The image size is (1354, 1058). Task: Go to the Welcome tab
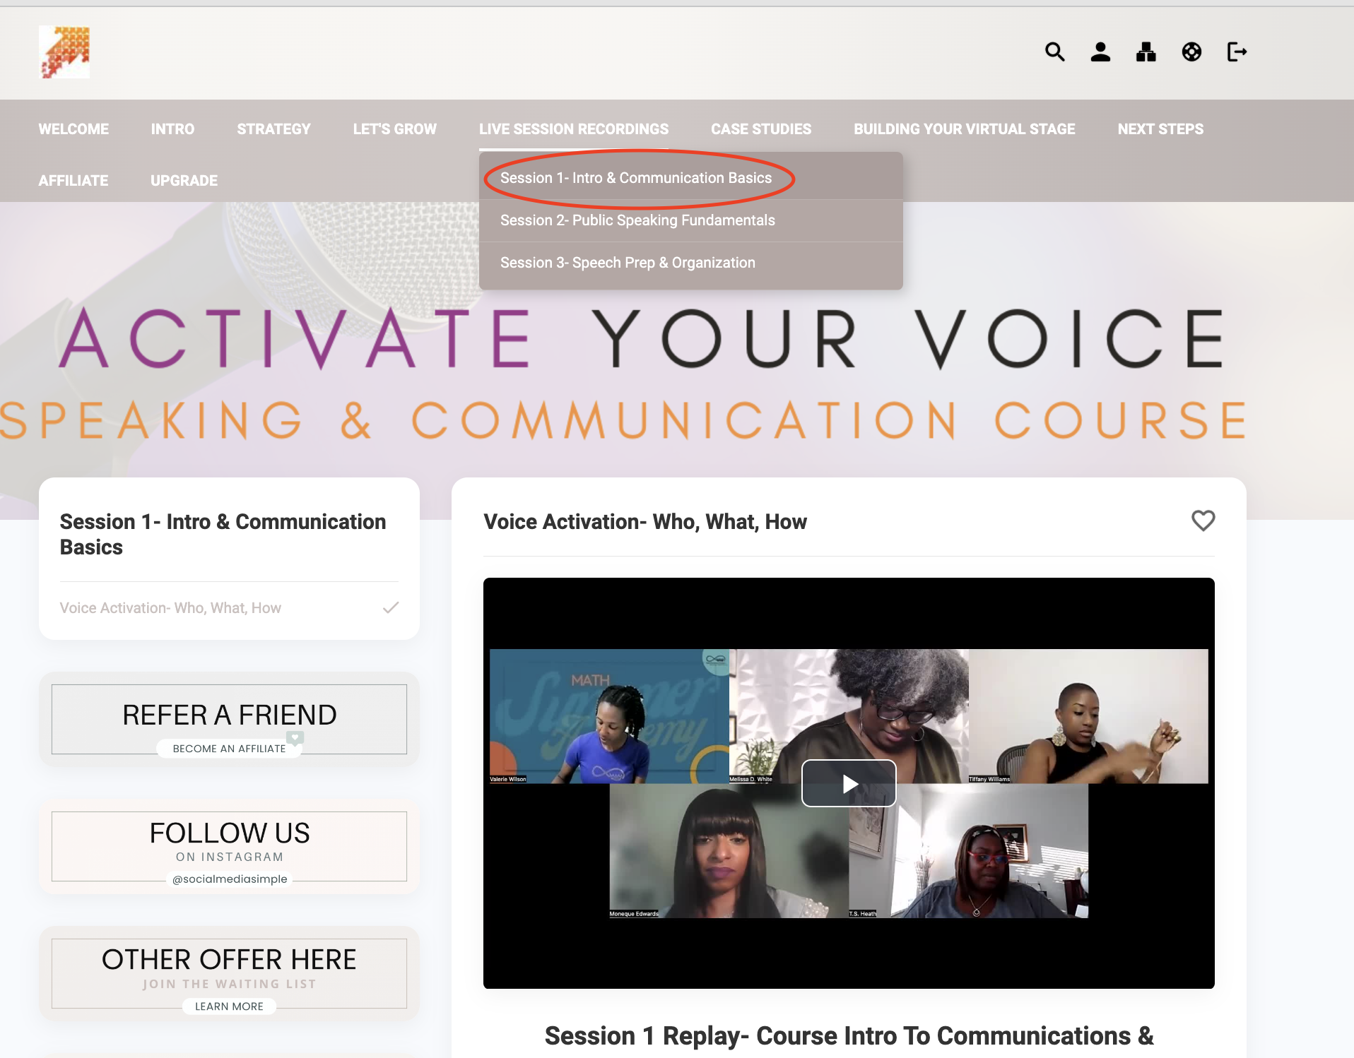coord(73,129)
